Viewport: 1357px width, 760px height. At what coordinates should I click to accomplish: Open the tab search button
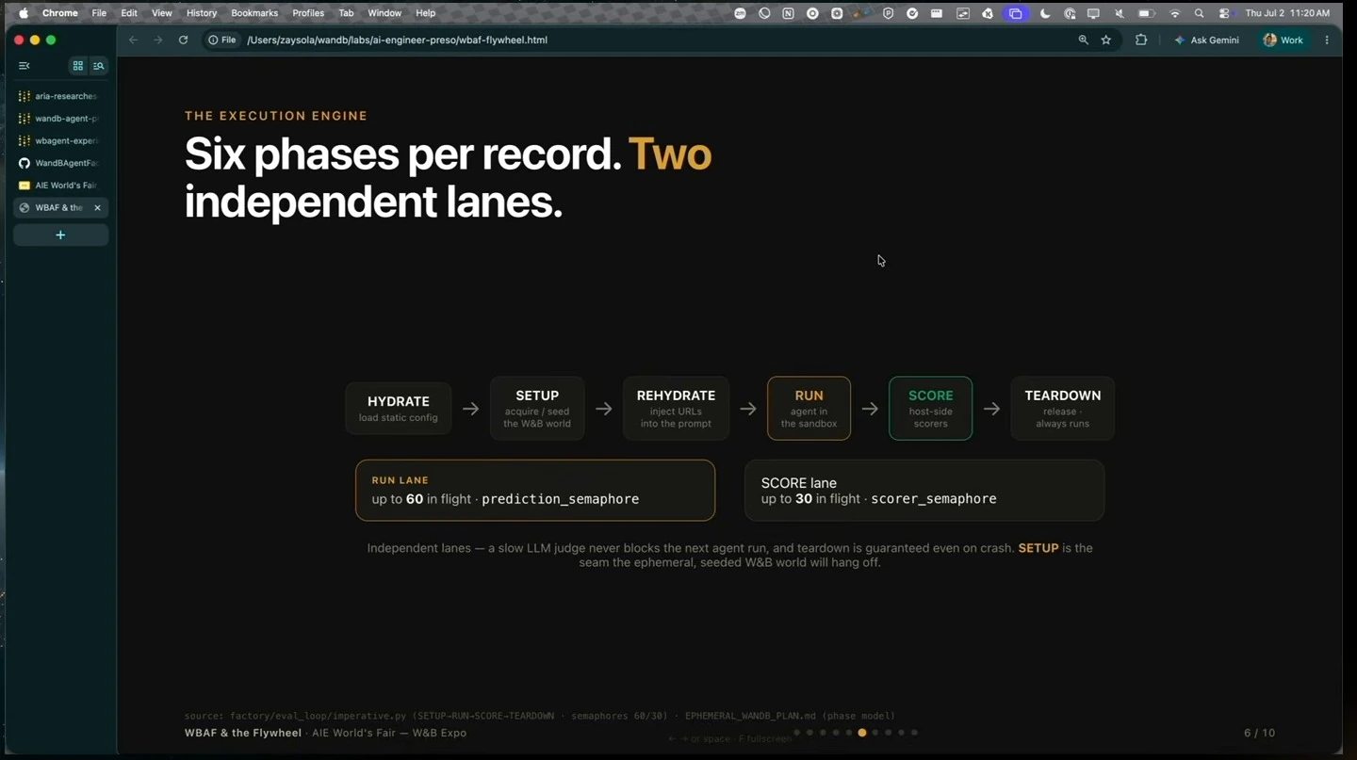coord(99,66)
